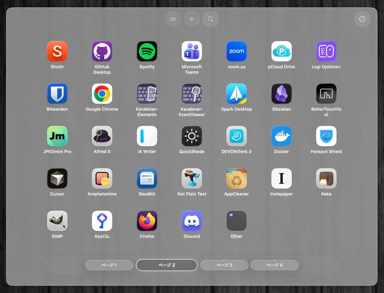Launch GitHub Desktop
Screen dimensions: 384x293
point(102,51)
